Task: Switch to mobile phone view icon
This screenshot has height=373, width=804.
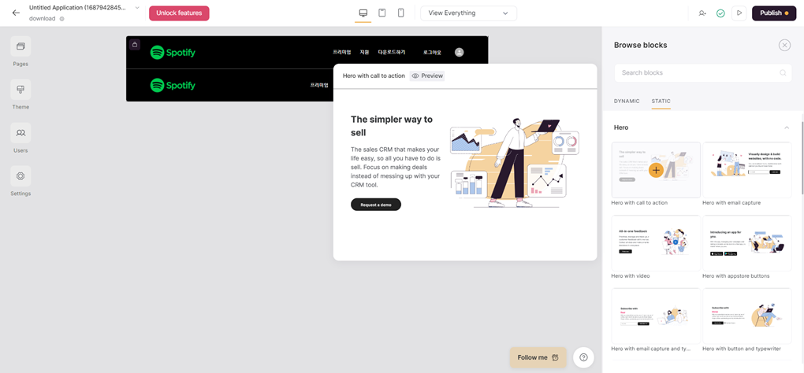Action: click(x=401, y=13)
